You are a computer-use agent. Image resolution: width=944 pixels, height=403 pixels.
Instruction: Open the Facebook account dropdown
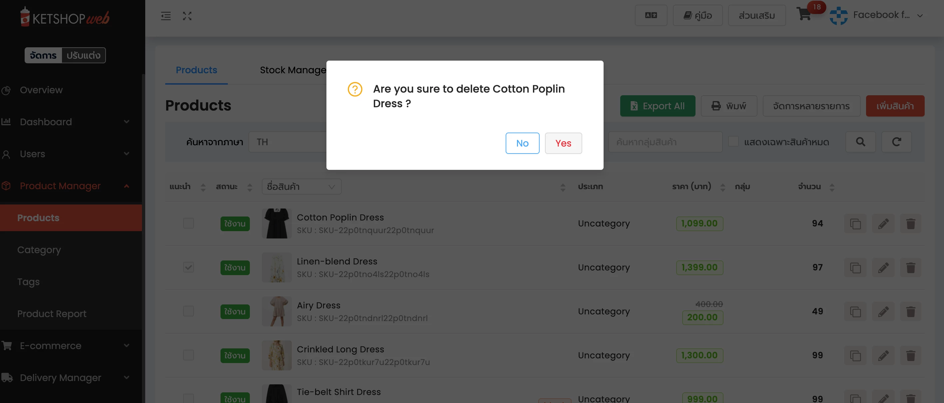pyautogui.click(x=877, y=15)
